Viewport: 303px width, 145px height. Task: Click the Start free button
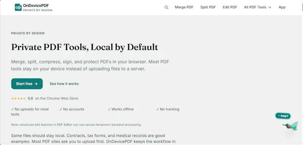click(x=27, y=84)
